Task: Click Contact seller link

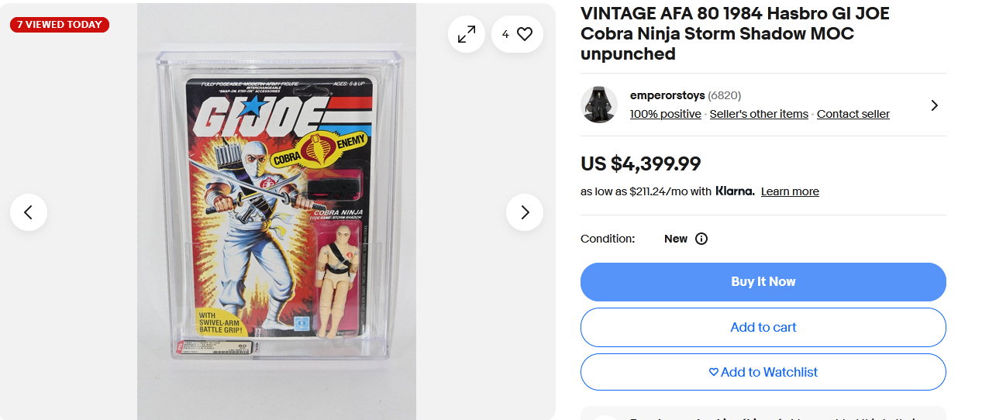Action: (853, 114)
